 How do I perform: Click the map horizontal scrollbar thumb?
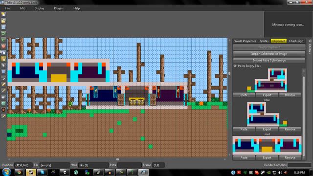[x=117, y=159]
